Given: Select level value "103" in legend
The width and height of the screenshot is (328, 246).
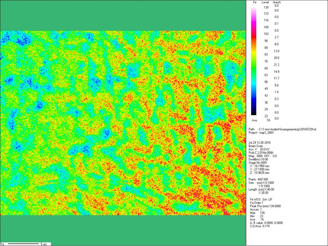Looking at the screenshot, I should pos(266,34).
